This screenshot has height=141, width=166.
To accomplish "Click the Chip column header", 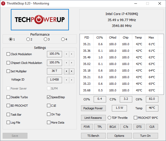I will coord(126,37).
